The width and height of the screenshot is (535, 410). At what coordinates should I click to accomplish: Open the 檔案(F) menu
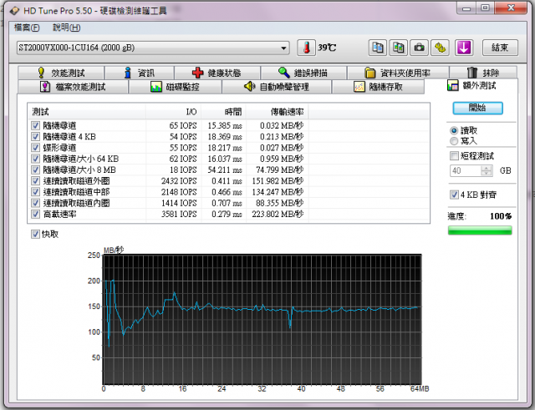coord(27,28)
